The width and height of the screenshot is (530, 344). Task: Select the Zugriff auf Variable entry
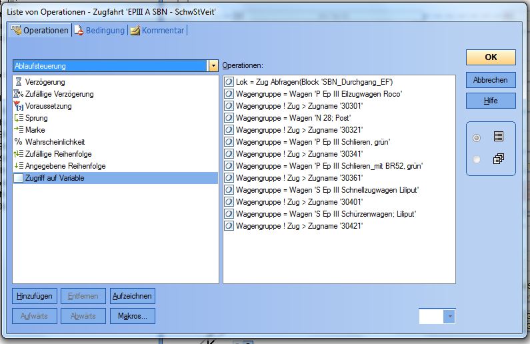(55, 178)
